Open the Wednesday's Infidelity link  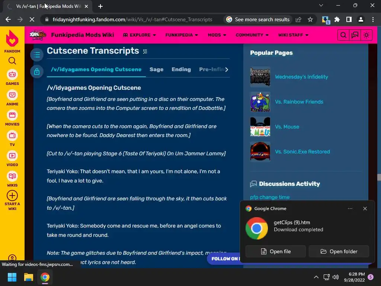coord(301,77)
